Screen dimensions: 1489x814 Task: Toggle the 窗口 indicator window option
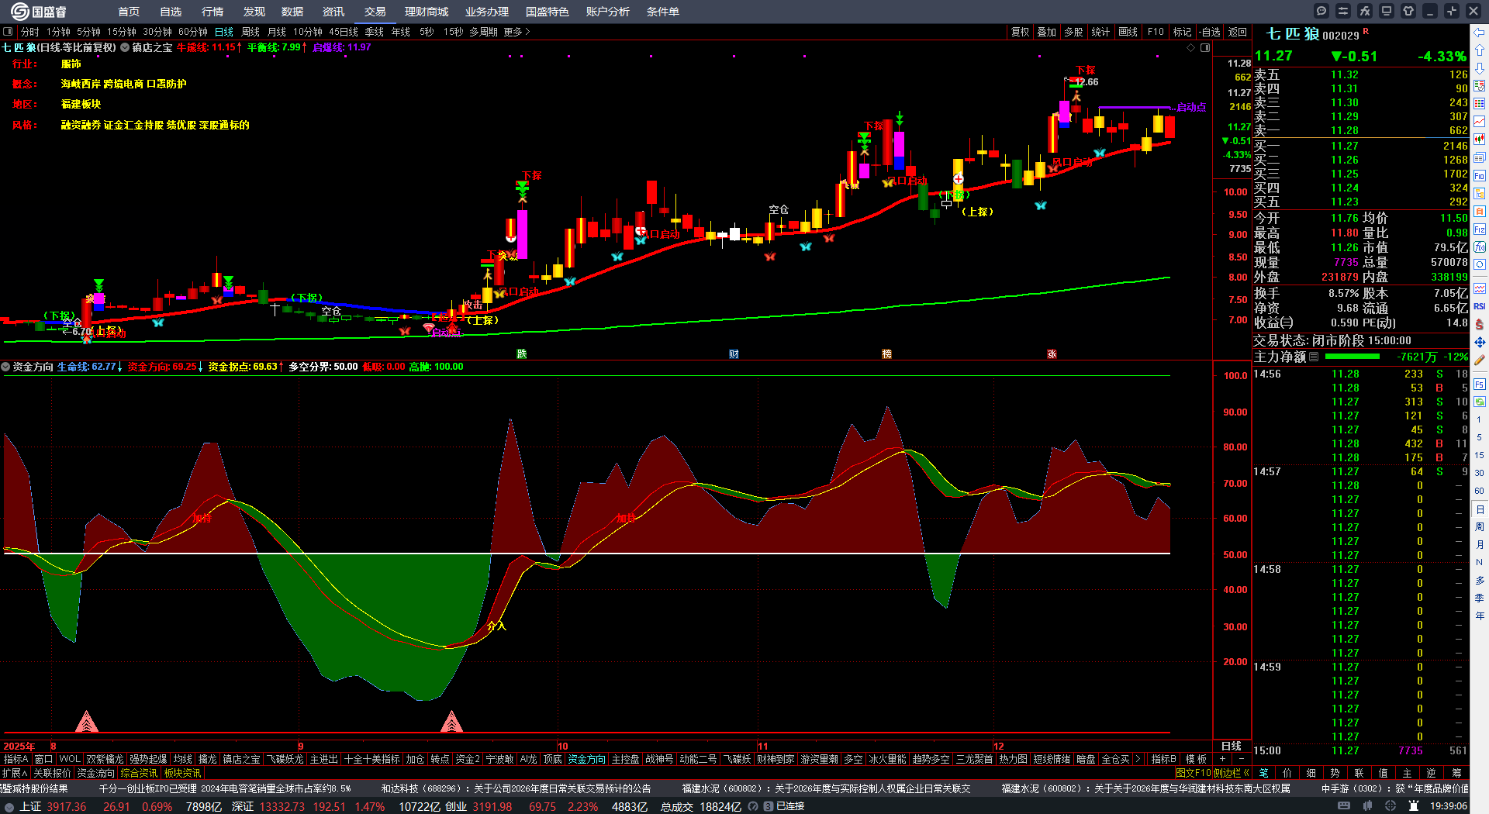43,759
